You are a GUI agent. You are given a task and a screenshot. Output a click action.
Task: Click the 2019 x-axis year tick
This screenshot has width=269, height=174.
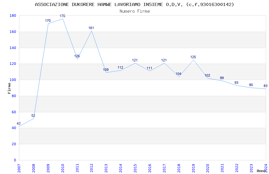point(193,168)
